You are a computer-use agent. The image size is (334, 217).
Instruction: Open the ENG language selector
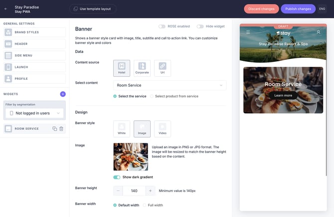(x=322, y=8)
